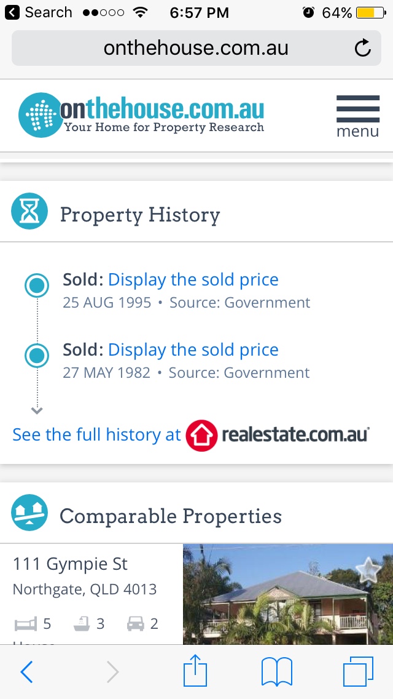The height and width of the screenshot is (699, 393).
Task: Show open Safari tabs
Action: pyautogui.click(x=358, y=671)
